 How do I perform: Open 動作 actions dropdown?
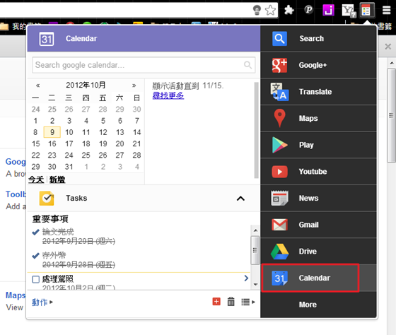click(42, 302)
